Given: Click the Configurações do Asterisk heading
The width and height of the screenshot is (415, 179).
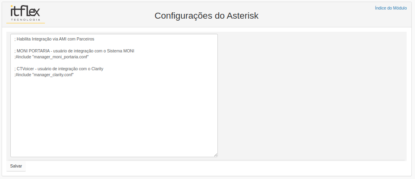Looking at the screenshot, I should click(206, 16).
